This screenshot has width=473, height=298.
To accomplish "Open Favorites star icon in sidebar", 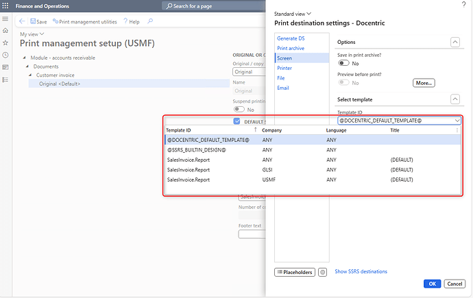I will tap(5, 42).
